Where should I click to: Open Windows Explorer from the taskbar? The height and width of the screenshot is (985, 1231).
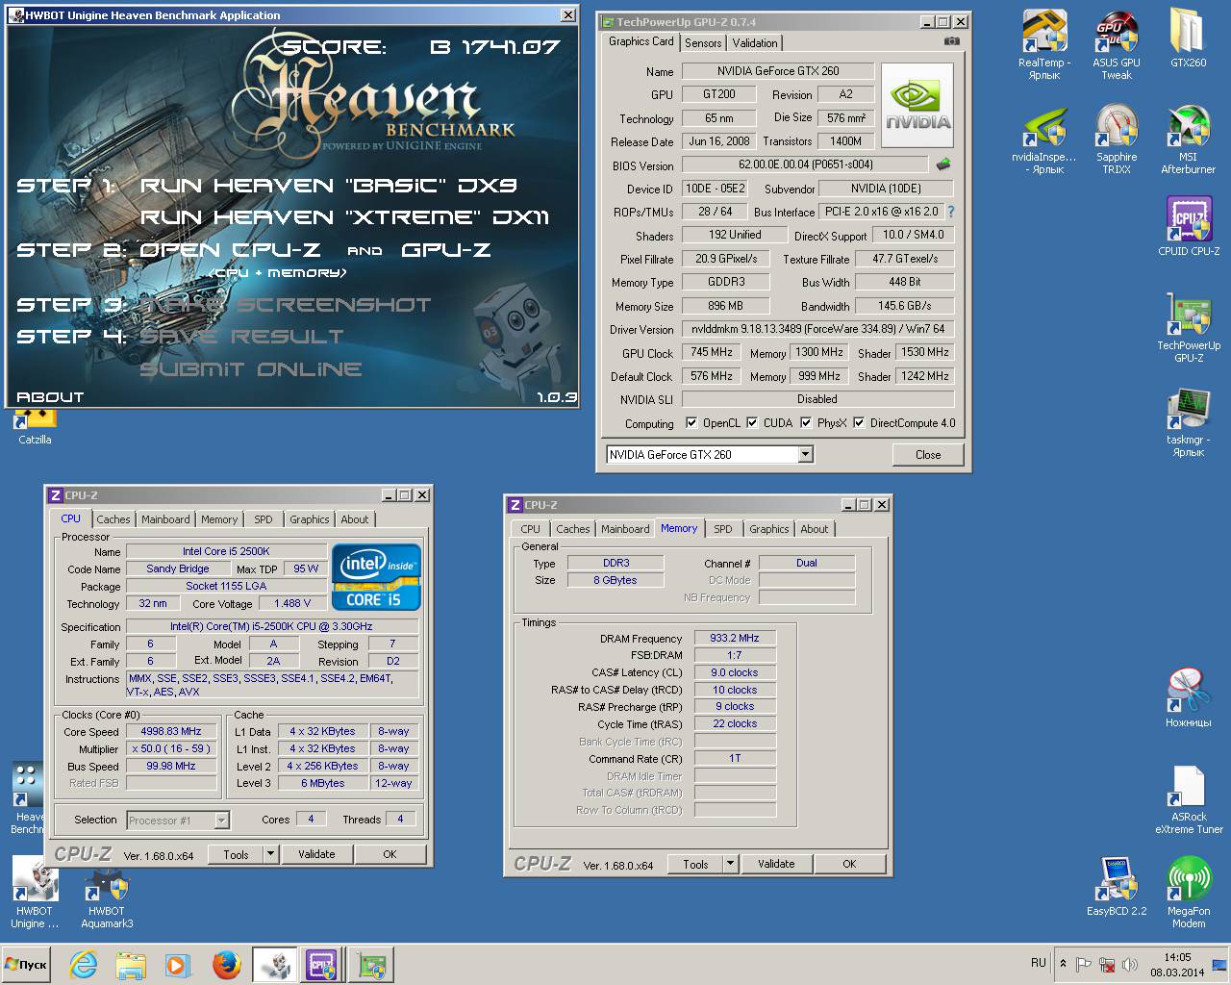(131, 965)
